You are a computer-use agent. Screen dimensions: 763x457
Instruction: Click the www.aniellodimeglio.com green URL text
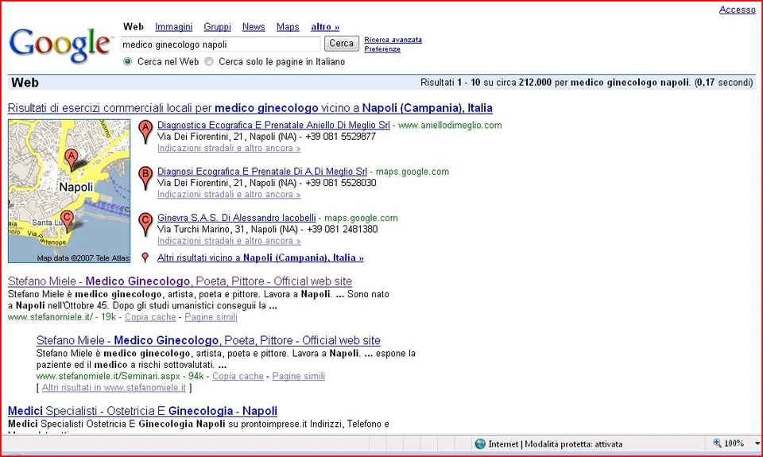[x=450, y=125]
